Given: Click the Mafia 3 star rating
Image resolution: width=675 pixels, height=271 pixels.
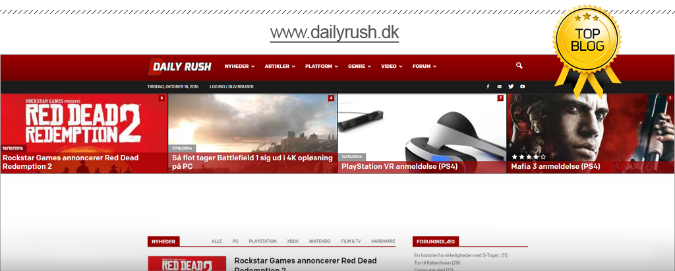Looking at the screenshot, I should click(x=529, y=157).
